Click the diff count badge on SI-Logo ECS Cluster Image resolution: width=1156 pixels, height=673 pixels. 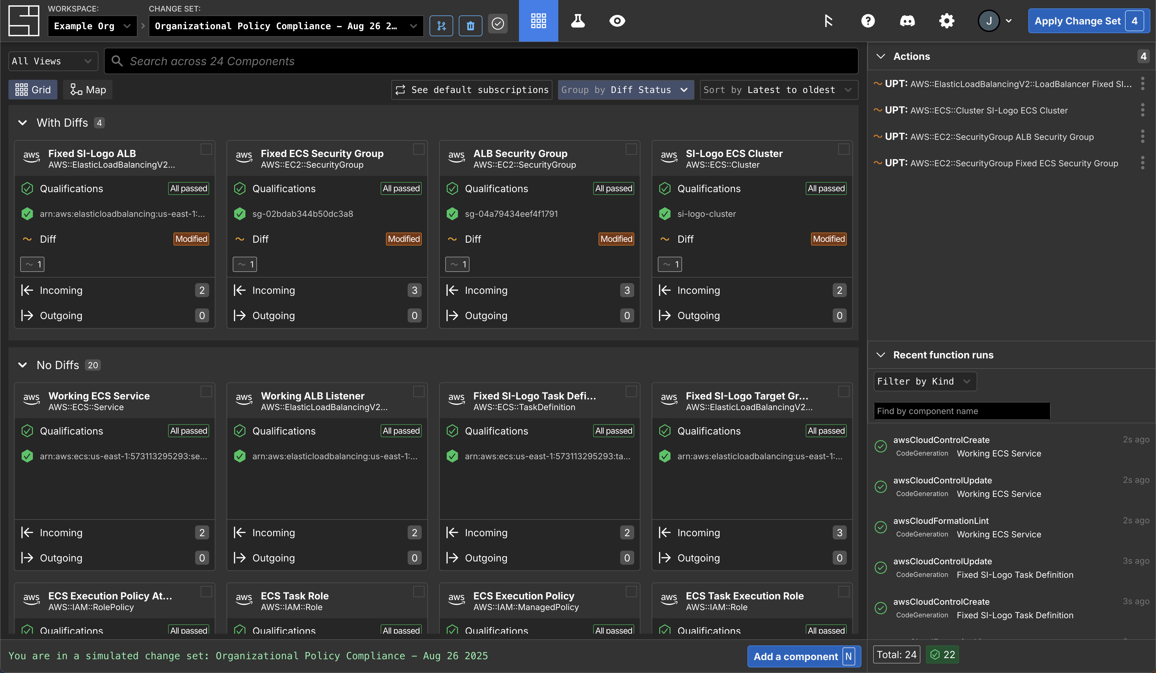[x=670, y=264]
